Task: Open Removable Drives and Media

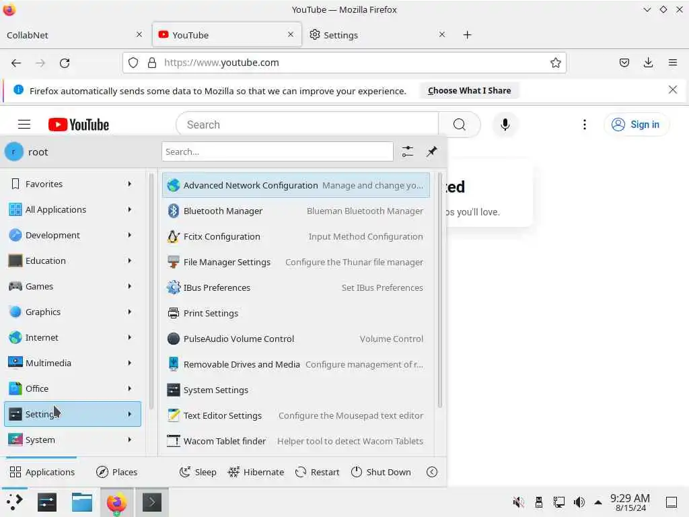Action: coord(296,364)
